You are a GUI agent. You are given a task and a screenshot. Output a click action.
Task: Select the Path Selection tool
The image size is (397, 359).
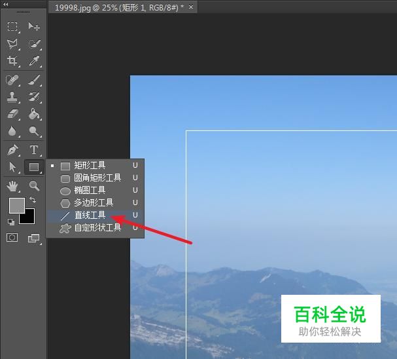click(x=12, y=167)
